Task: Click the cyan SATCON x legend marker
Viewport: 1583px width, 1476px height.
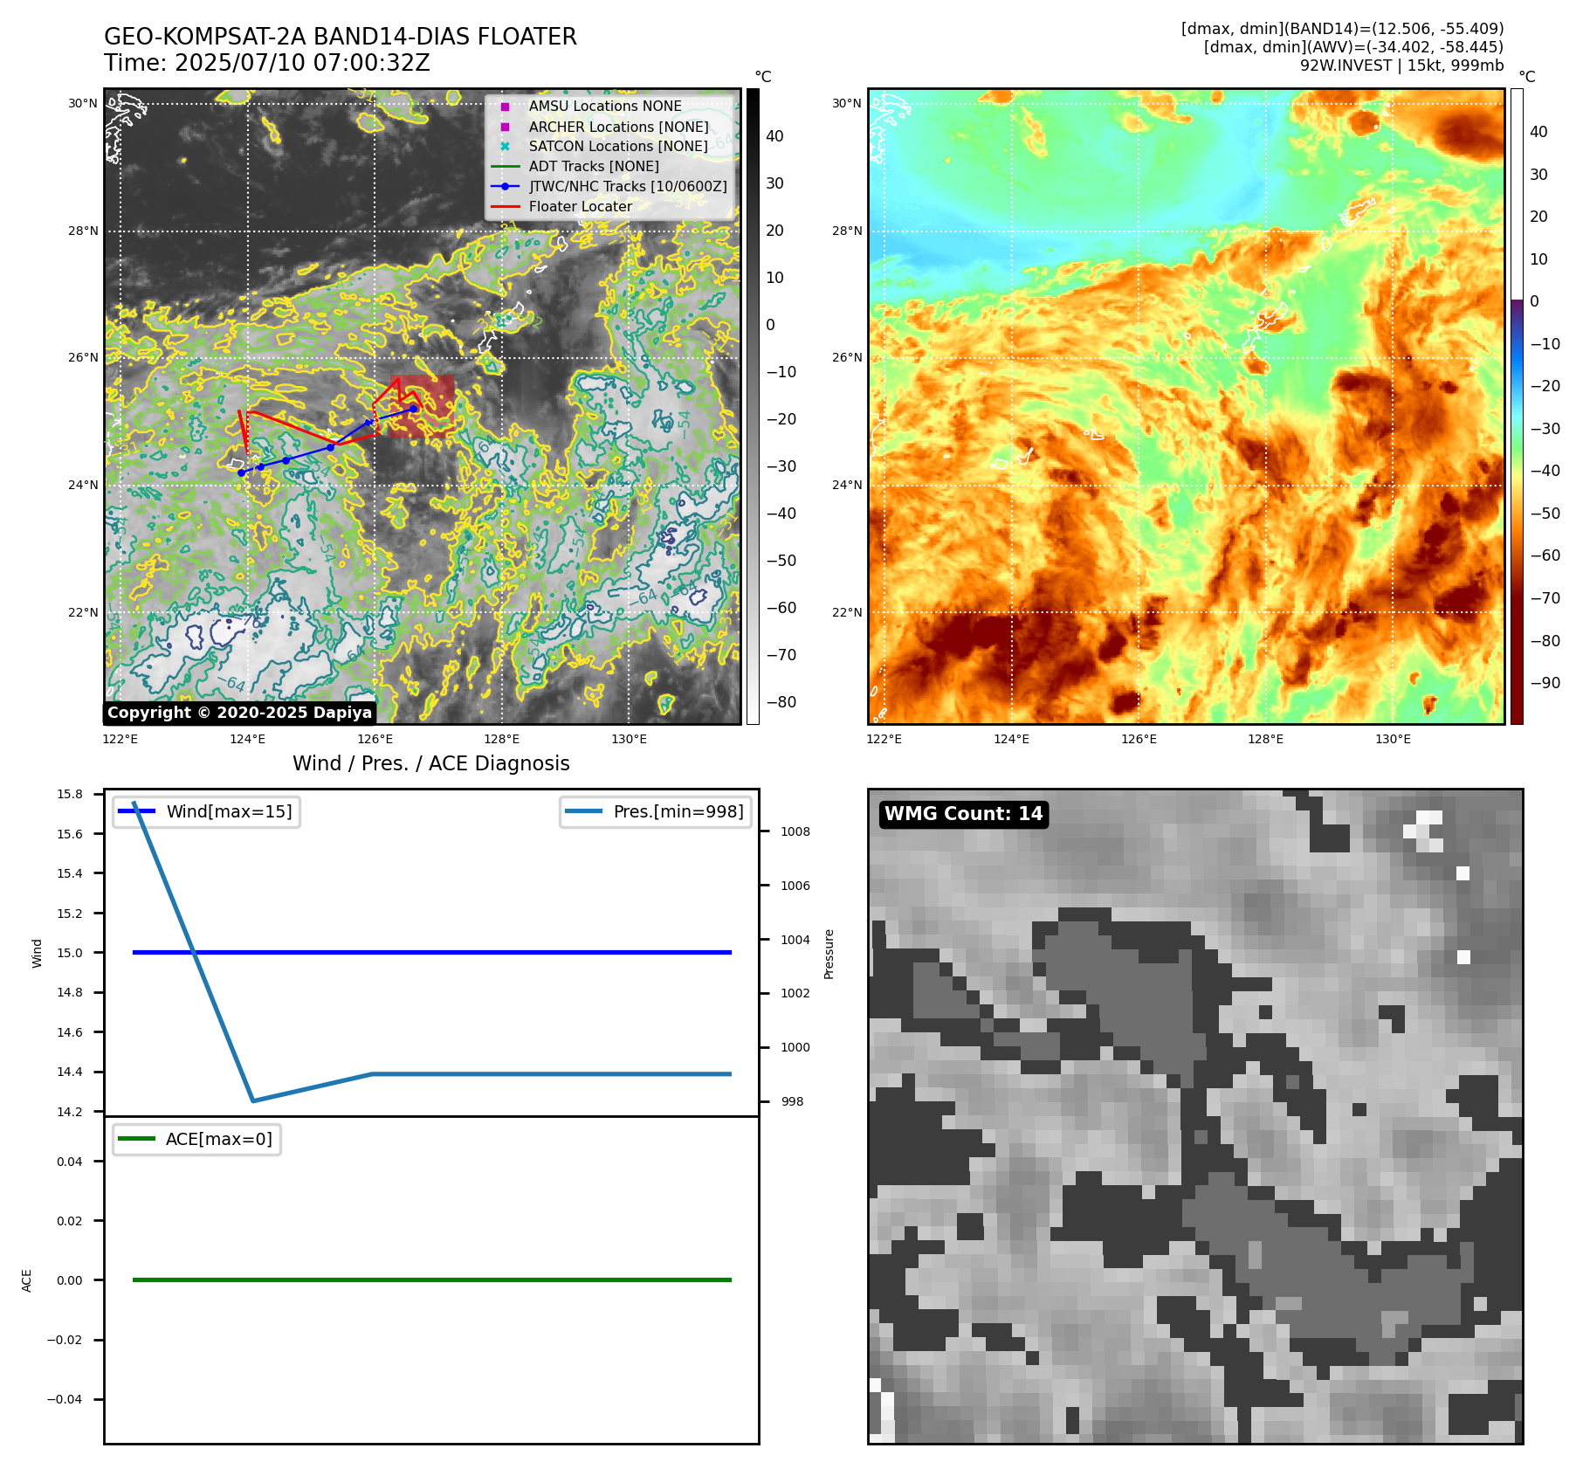Action: [x=505, y=146]
